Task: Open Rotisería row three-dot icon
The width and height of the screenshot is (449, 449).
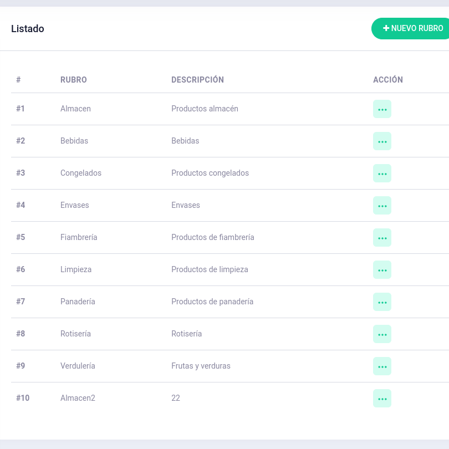Action: [382, 334]
